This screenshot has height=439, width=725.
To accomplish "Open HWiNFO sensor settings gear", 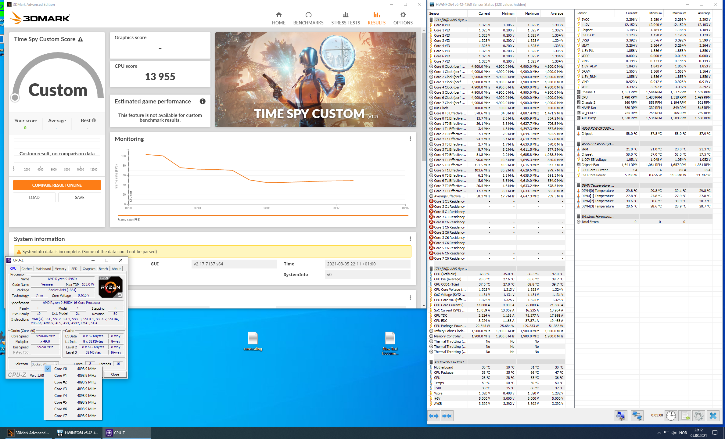I will [x=698, y=416].
